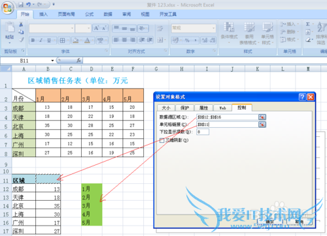Image resolution: width=327 pixels, height=236 pixels.
Task: Click the Increase Font Size icon
Action: (x=96, y=28)
